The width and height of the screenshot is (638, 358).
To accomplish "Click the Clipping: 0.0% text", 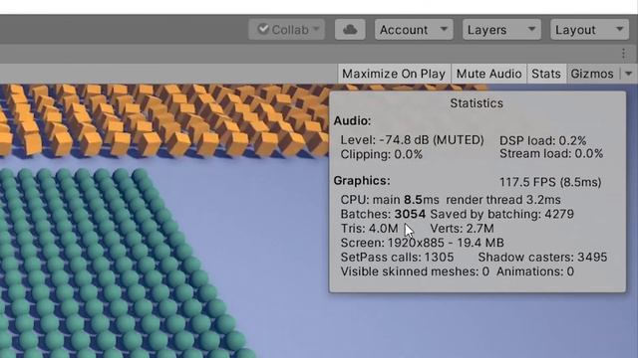I will coord(382,155).
